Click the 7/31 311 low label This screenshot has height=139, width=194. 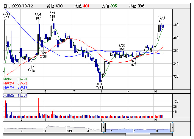coord(99,86)
